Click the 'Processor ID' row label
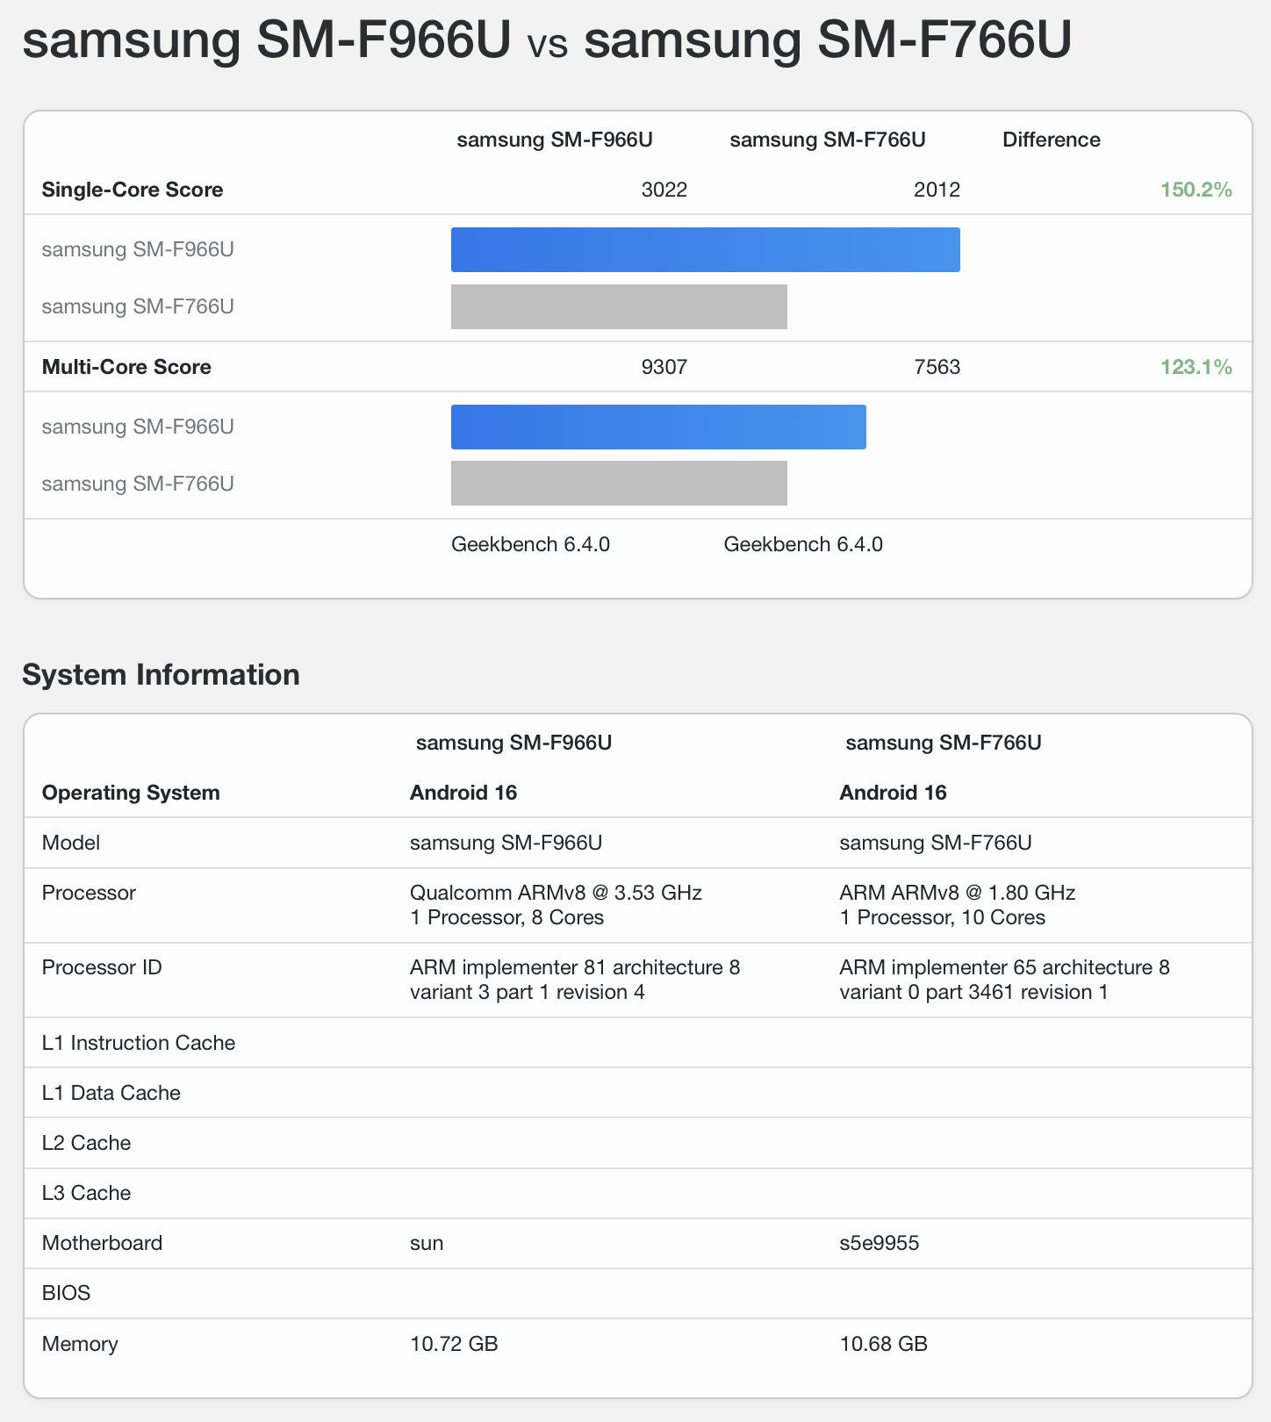 (x=102, y=967)
